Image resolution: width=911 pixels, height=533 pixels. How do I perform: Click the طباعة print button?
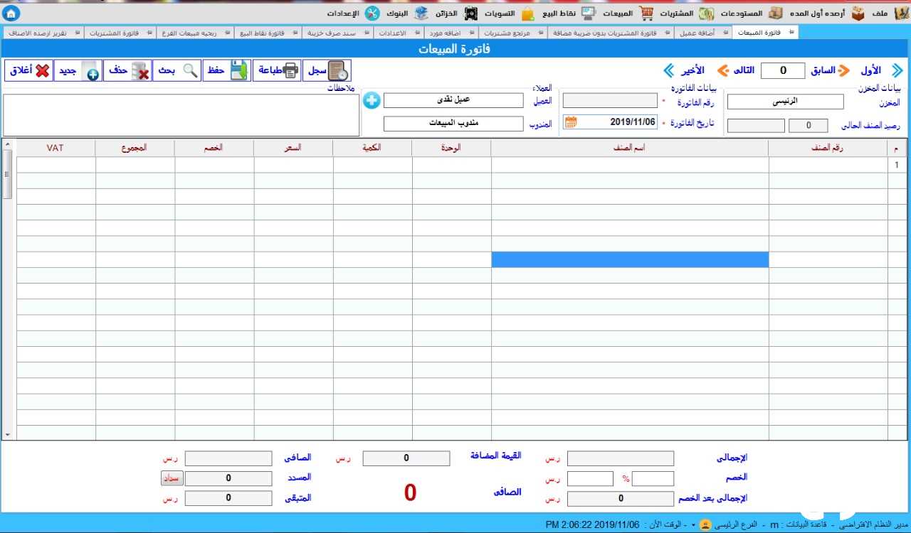[277, 70]
